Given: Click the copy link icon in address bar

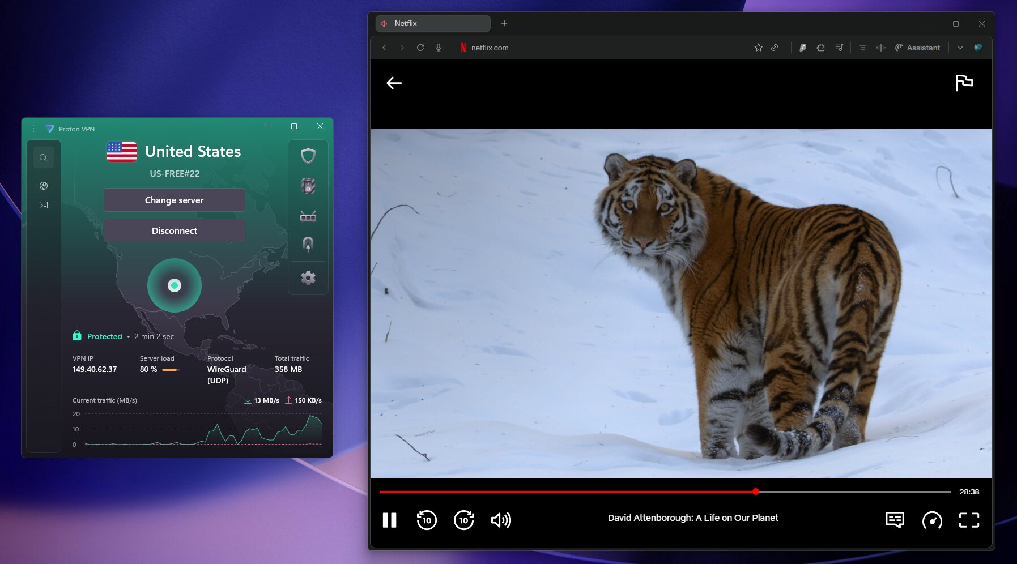Looking at the screenshot, I should click(x=775, y=48).
